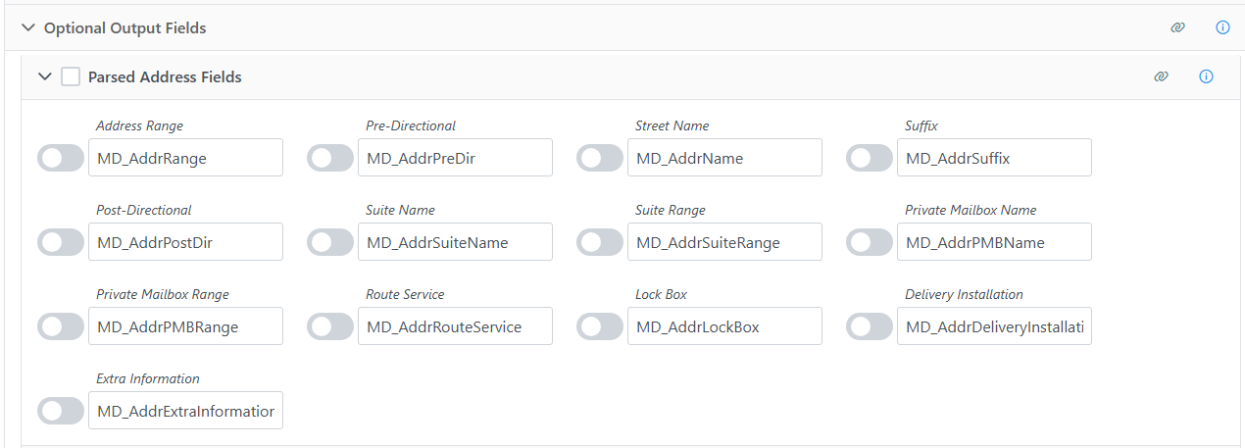Enable the Private Mailbox Name toggle
The width and height of the screenshot is (1245, 448).
point(870,242)
